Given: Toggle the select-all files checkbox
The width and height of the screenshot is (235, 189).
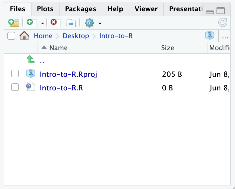Looking at the screenshot, I should [11, 36].
